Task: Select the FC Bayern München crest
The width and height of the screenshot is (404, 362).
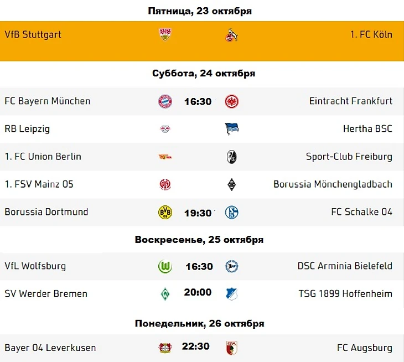Action: tap(165, 101)
